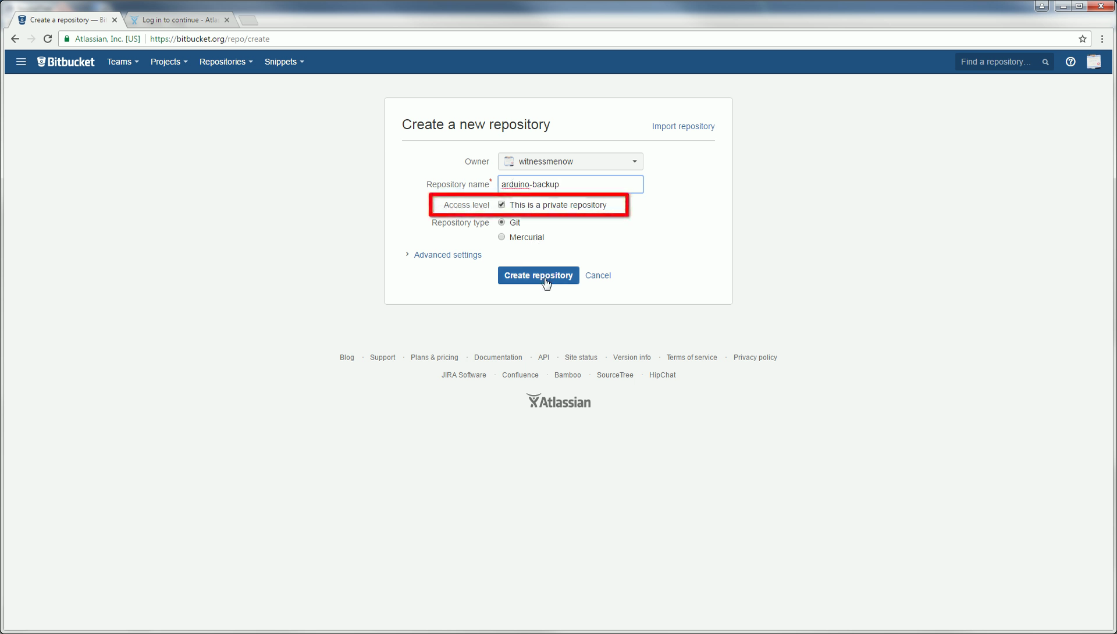
Task: Uncheck "This is a private repository"
Action: (x=501, y=205)
